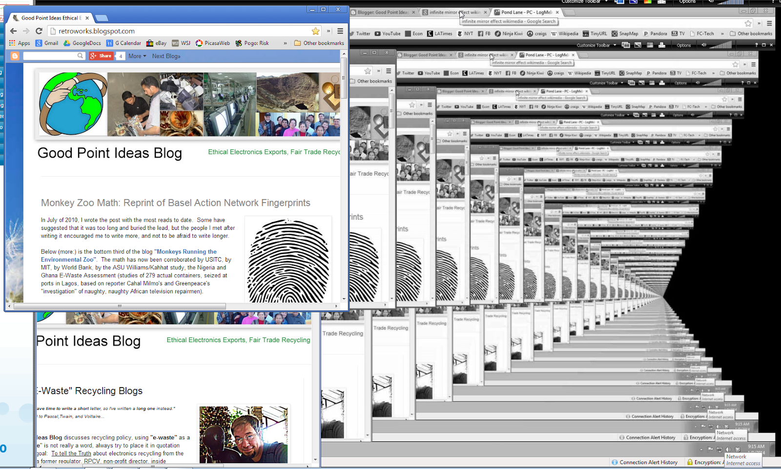Open the PicasaWeb bookmark
781x469 pixels.
pyautogui.click(x=213, y=43)
